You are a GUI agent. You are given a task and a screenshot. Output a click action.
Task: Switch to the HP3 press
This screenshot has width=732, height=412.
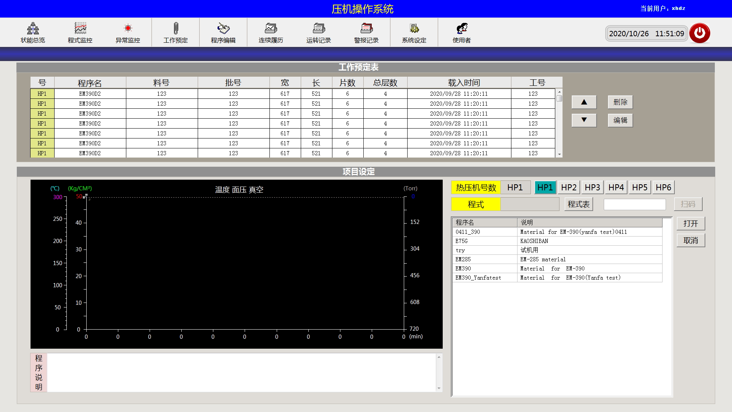(x=592, y=187)
